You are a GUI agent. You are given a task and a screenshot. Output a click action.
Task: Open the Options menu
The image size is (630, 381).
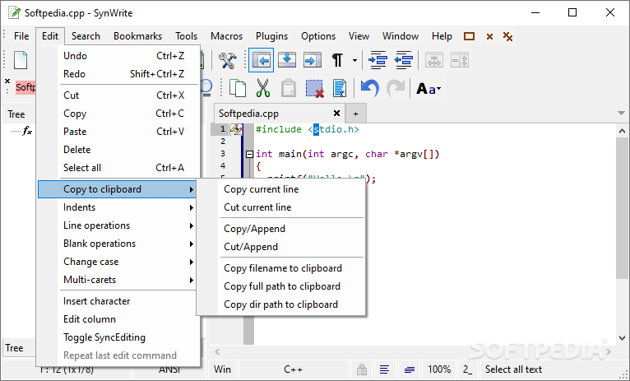coord(318,36)
